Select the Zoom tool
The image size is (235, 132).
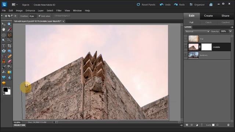pos(9,24)
